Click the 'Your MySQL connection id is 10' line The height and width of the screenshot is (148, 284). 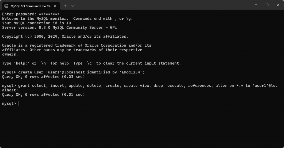coord(37,23)
